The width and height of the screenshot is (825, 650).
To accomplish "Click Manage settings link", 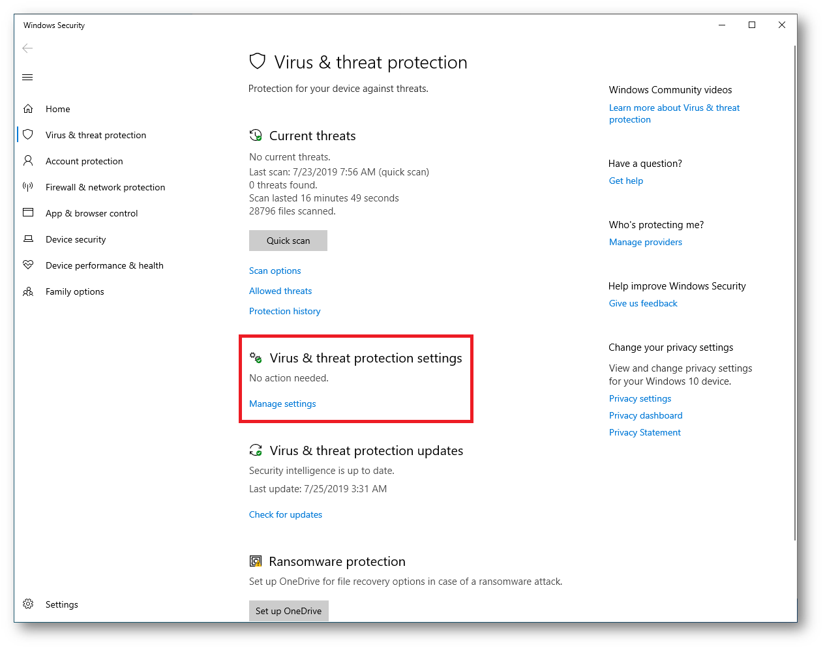I will 282,404.
